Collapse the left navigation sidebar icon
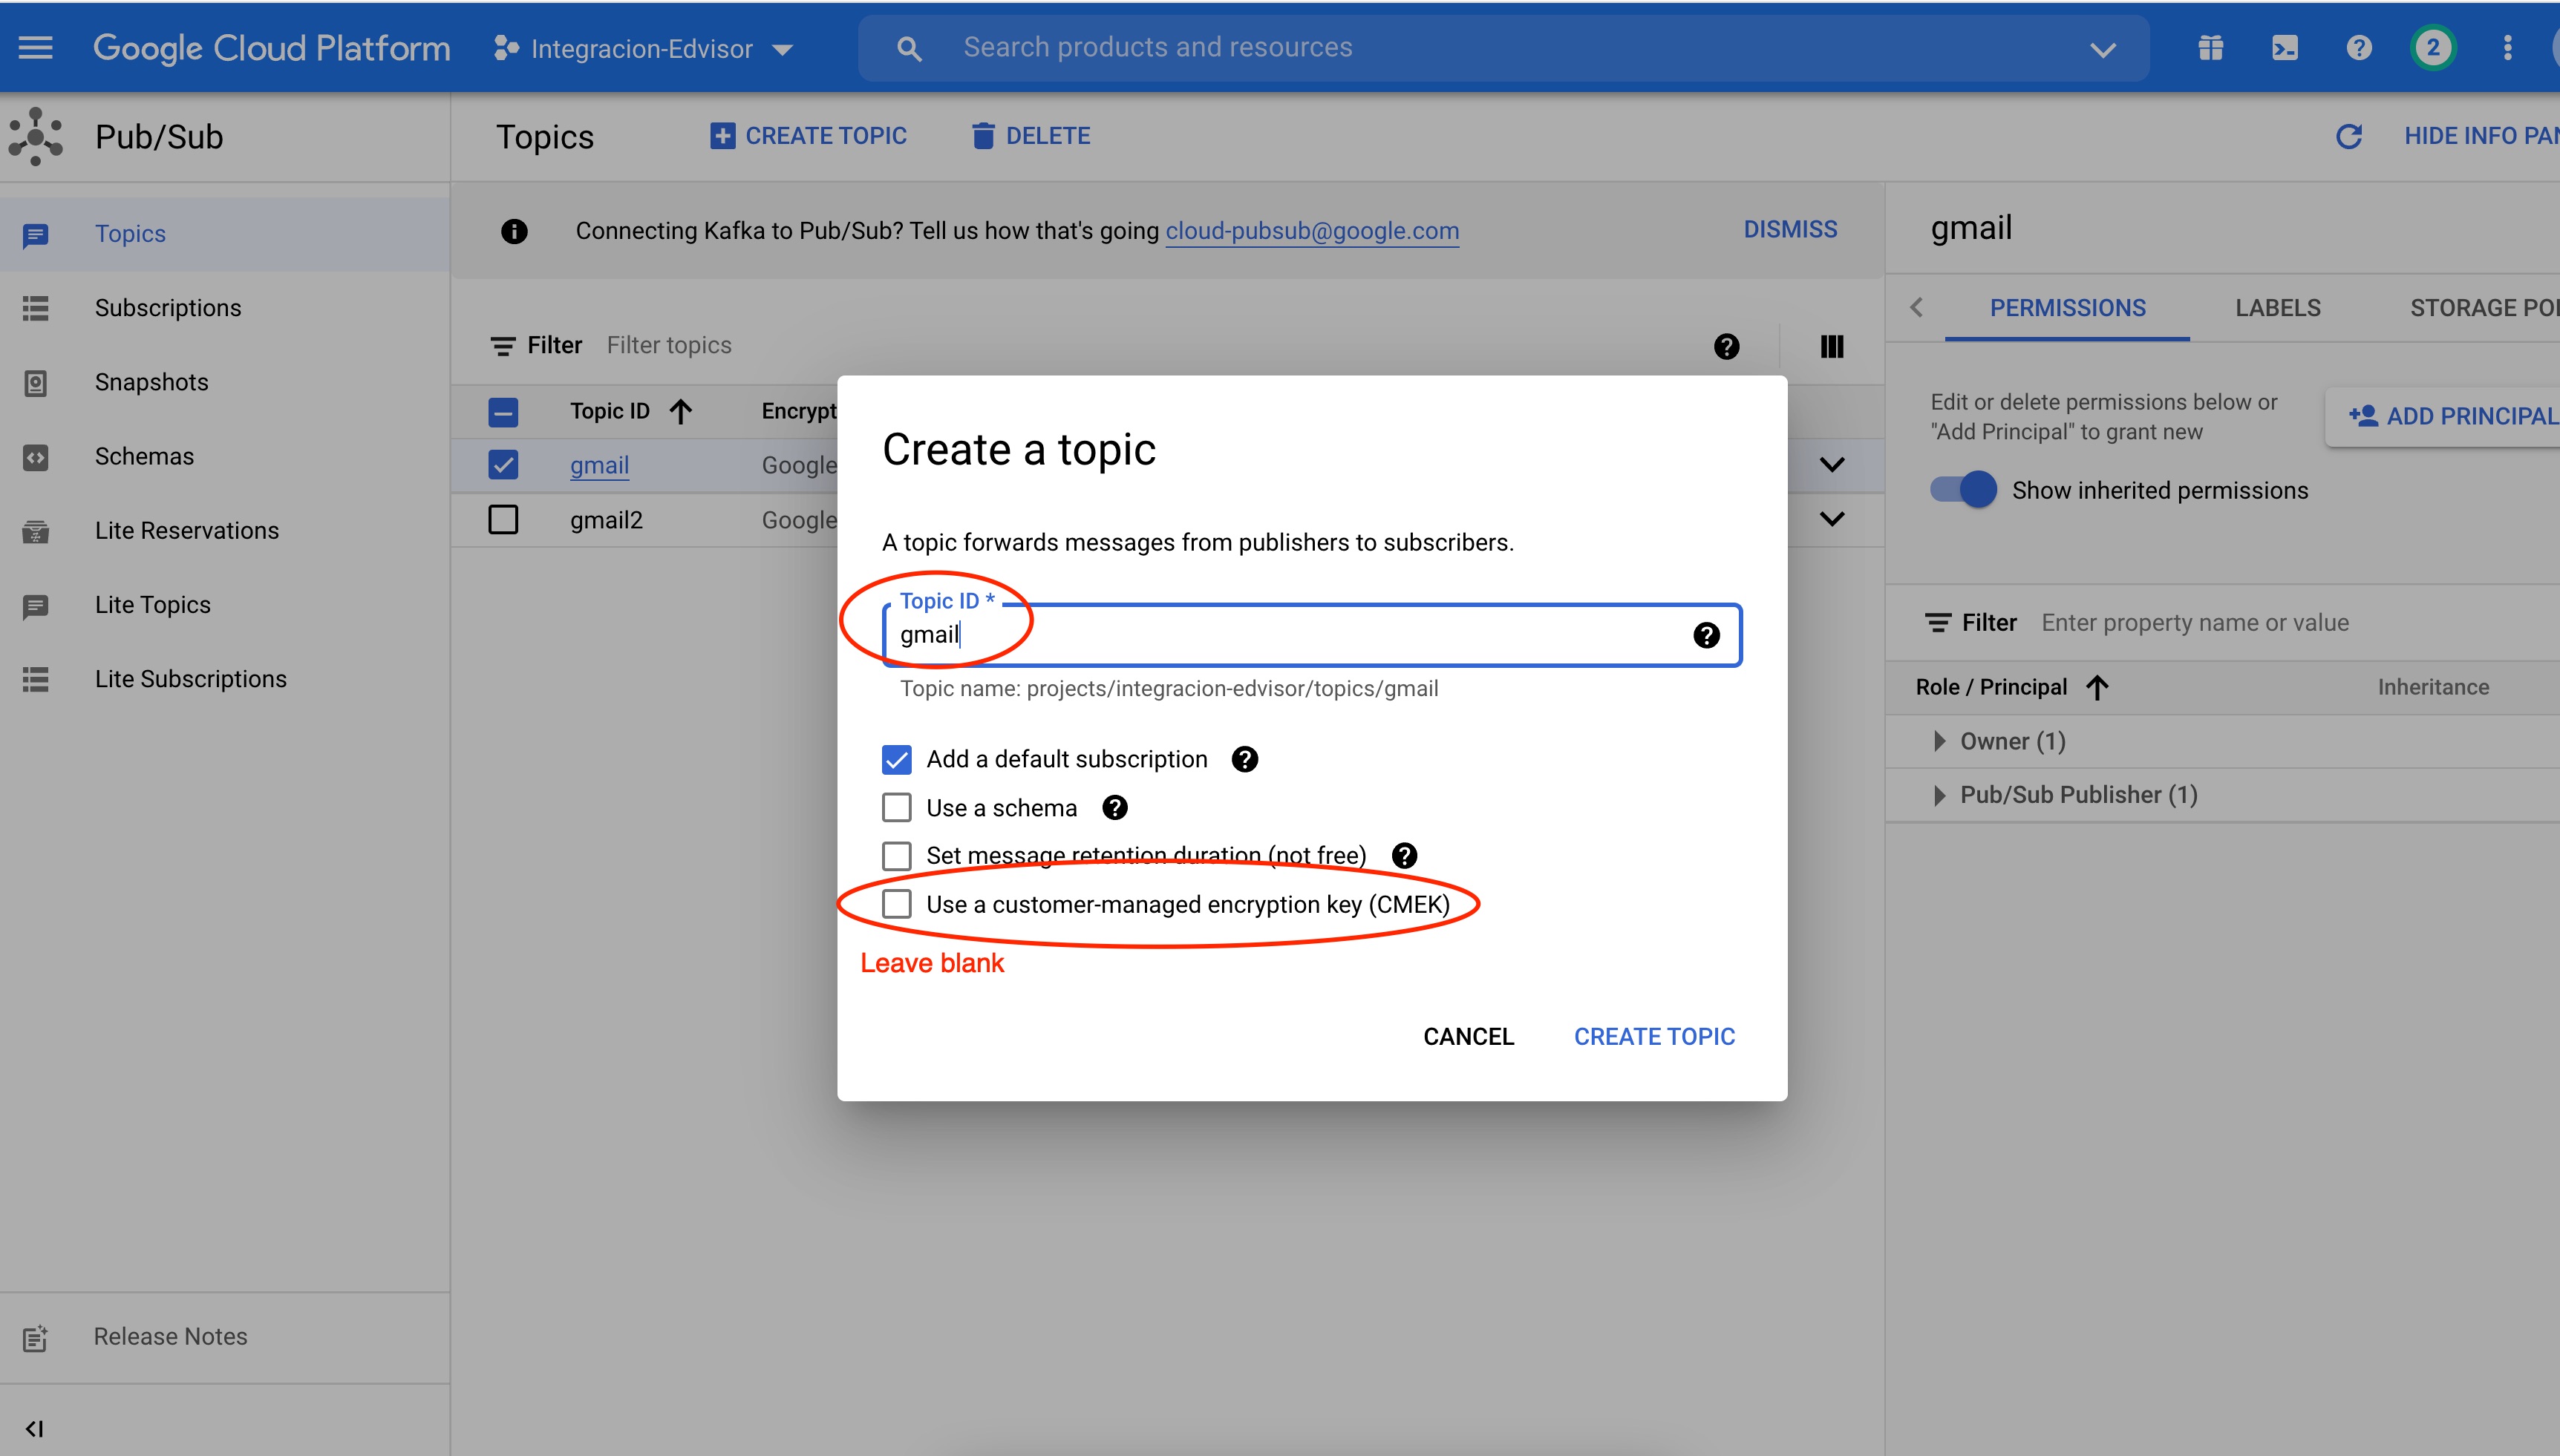 34,1428
